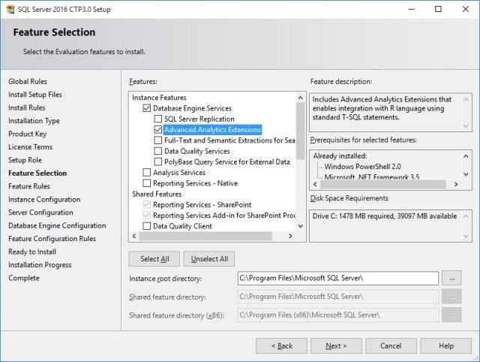Click Next to continue setup
Screen dimensions: 480x362
click(335, 345)
